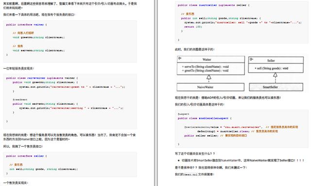Image resolution: width=311 pixels, height=186 pixels.
Task: Click 'int sell(String goods, String clientName);' line
Action: pos(44,169)
